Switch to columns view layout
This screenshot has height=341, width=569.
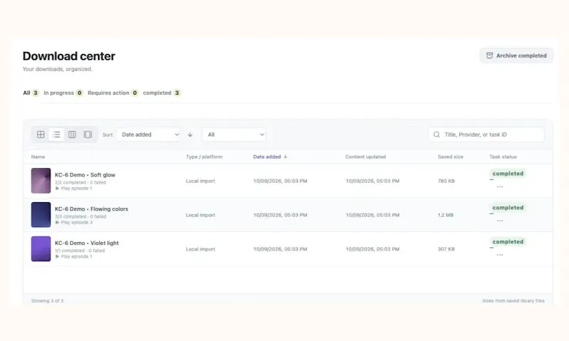73,135
